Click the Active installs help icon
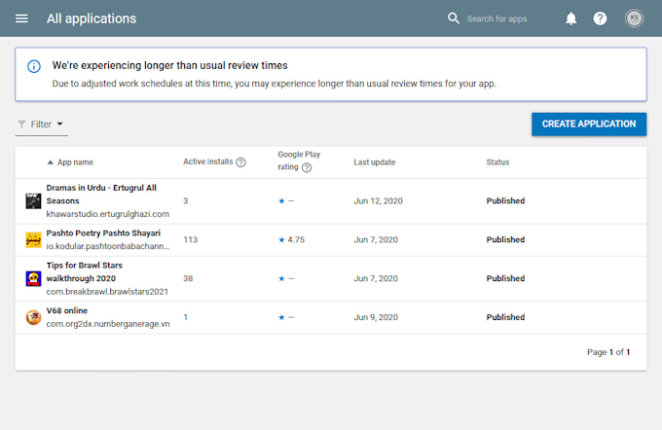Viewport: 662px width, 430px height. pos(240,162)
